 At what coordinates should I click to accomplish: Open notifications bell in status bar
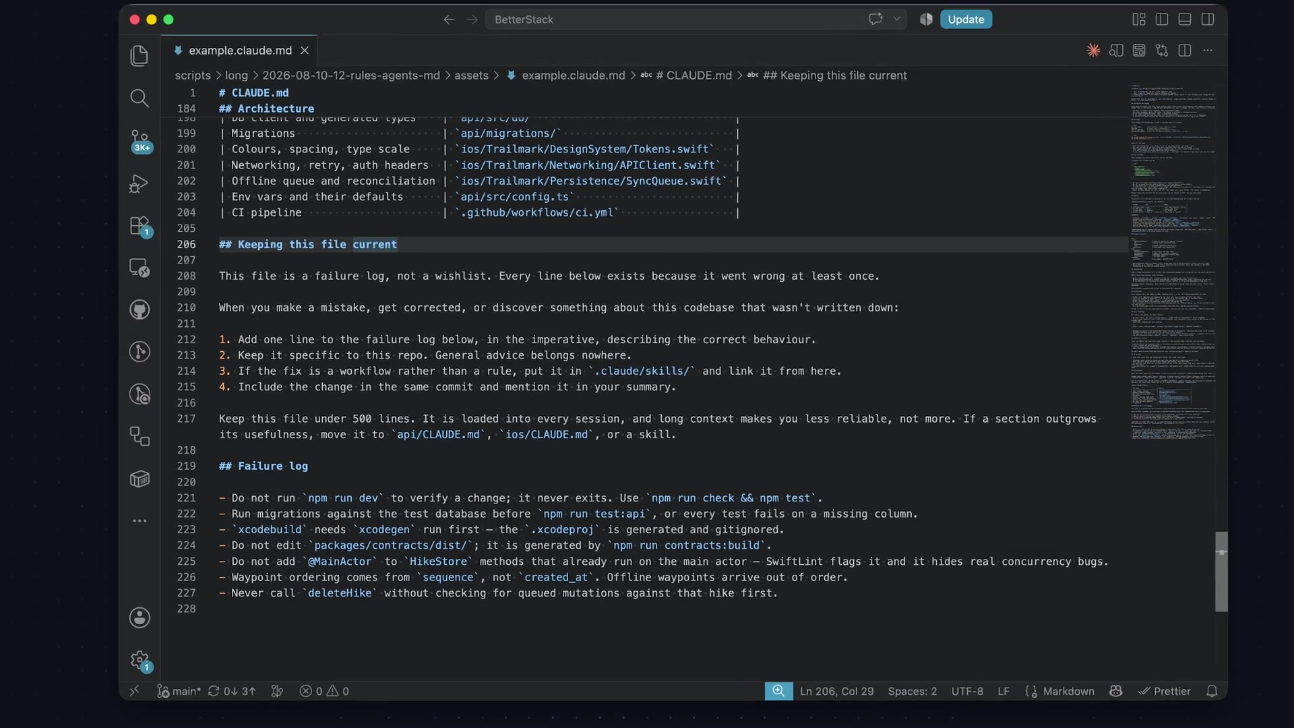1212,691
